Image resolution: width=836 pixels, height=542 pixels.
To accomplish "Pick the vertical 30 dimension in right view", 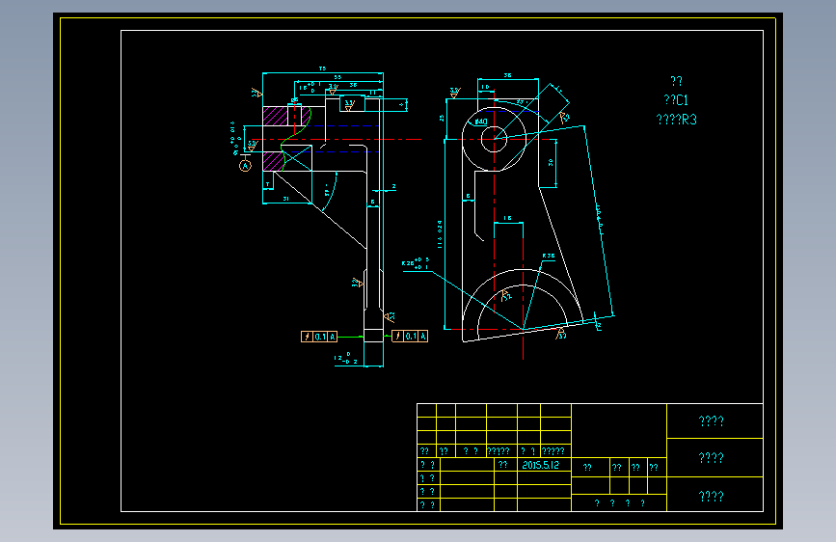I will pyautogui.click(x=551, y=163).
